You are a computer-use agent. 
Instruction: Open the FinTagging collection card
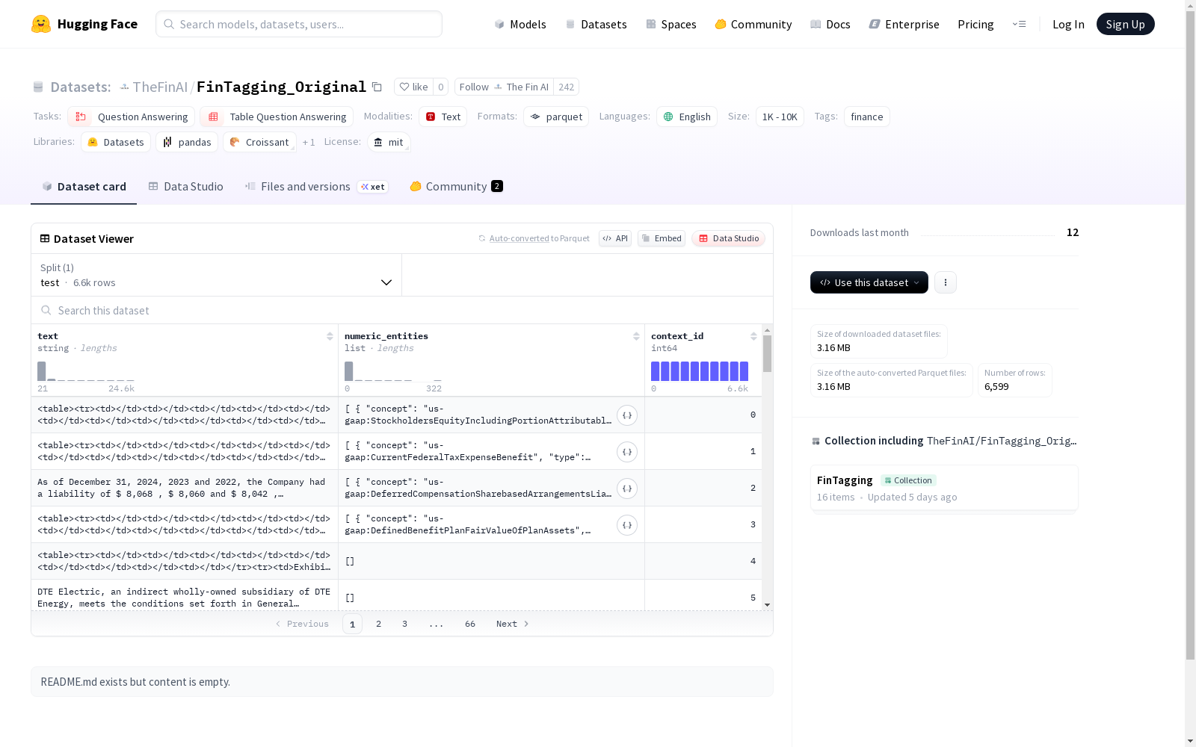[x=944, y=488]
